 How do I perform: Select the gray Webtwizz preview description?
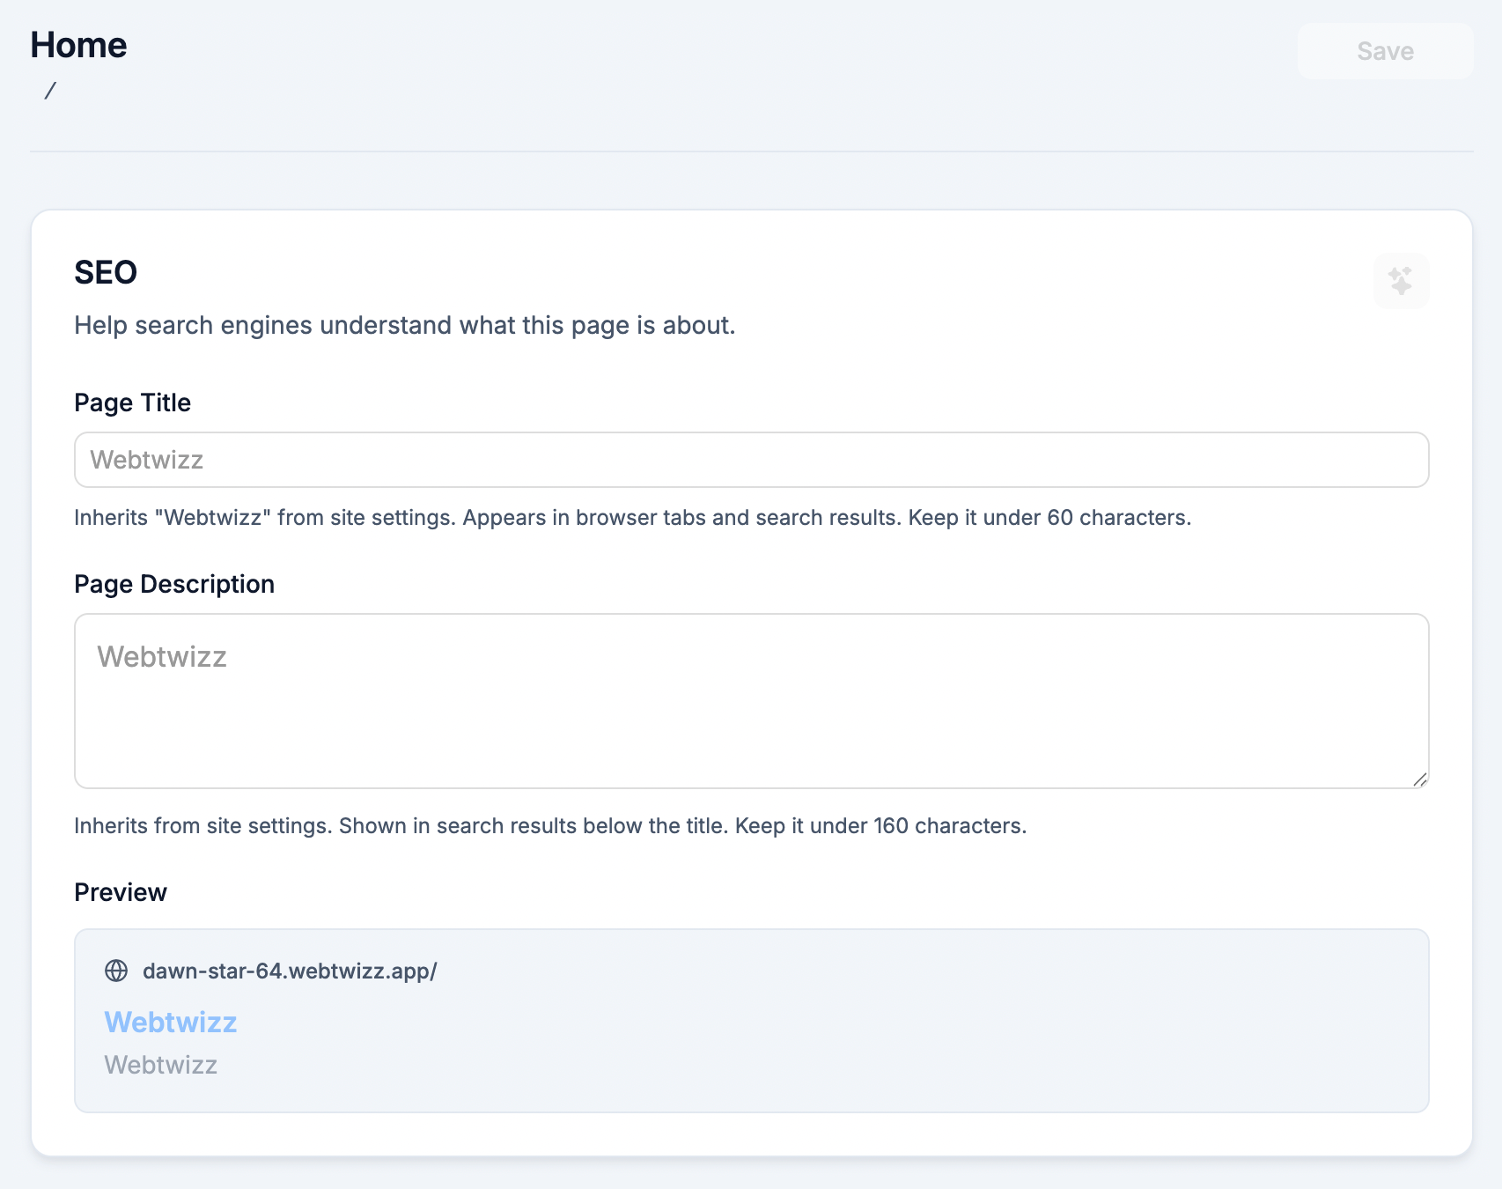pyautogui.click(x=160, y=1065)
